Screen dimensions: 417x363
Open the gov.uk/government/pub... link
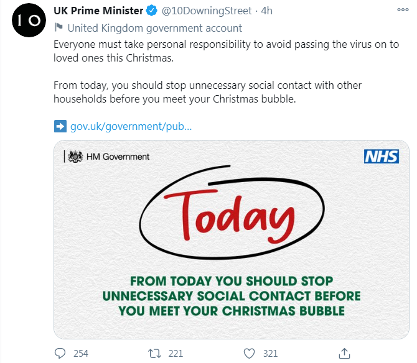[x=131, y=126]
